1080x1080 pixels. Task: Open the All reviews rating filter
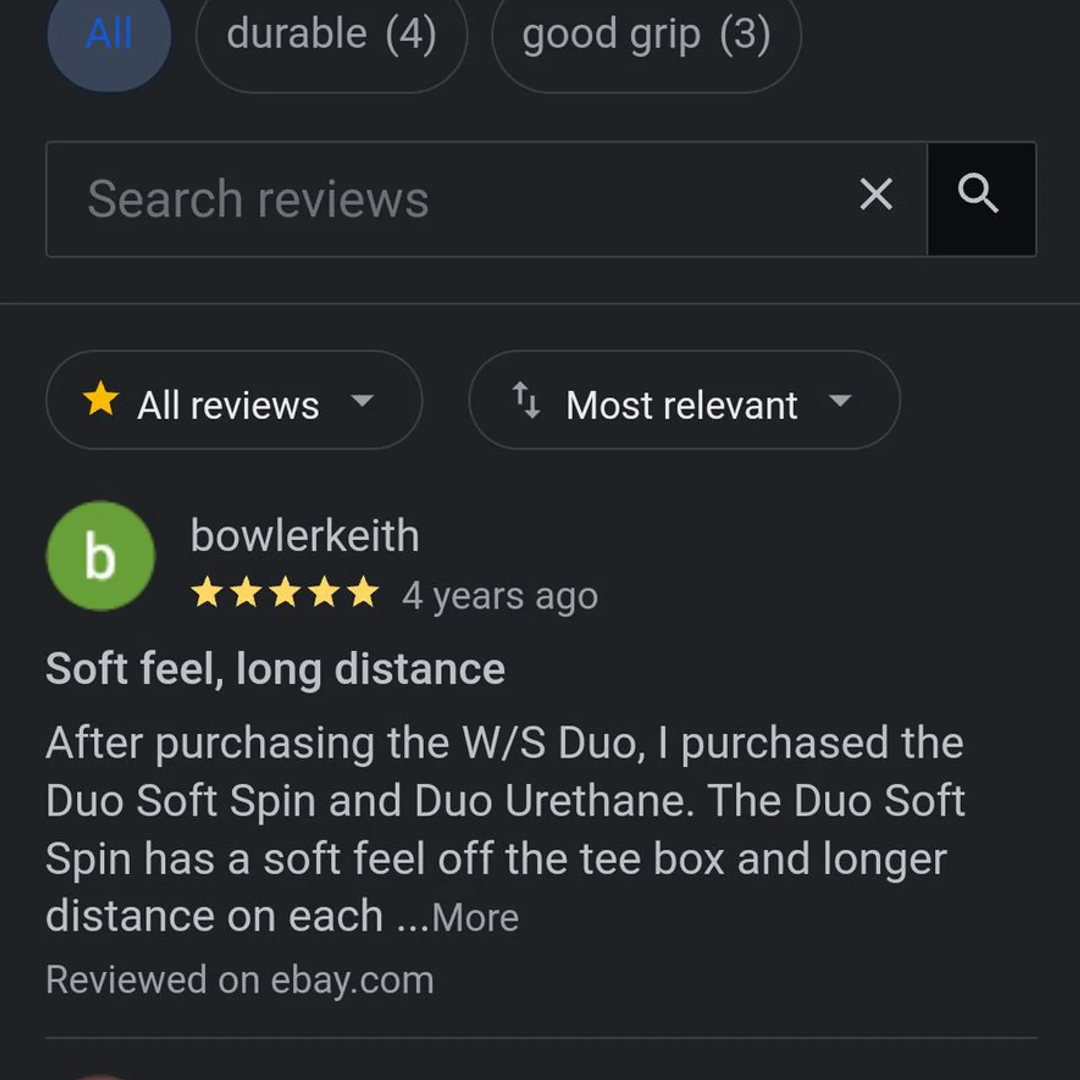(x=234, y=400)
